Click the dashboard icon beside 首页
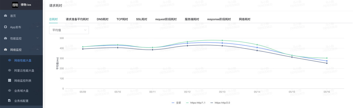The width and height of the screenshot is (353, 108). click(x=6, y=16)
